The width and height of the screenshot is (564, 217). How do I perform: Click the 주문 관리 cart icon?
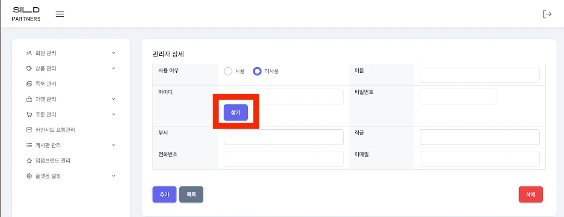(x=29, y=115)
